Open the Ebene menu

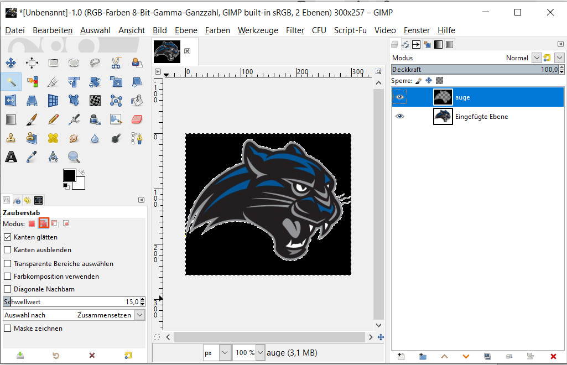(x=186, y=30)
